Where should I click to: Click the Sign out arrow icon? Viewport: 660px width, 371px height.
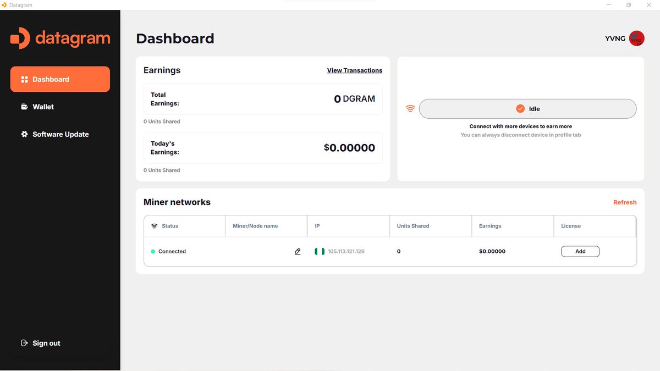click(x=24, y=342)
